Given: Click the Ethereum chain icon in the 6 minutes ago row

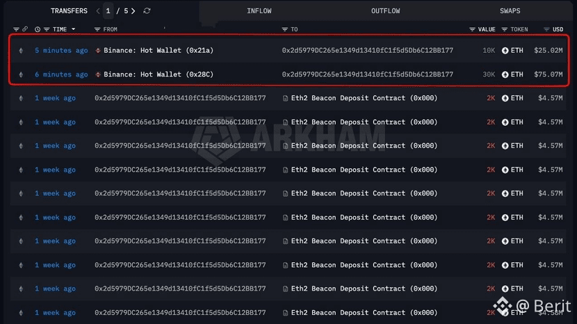Looking at the screenshot, I should tap(21, 74).
